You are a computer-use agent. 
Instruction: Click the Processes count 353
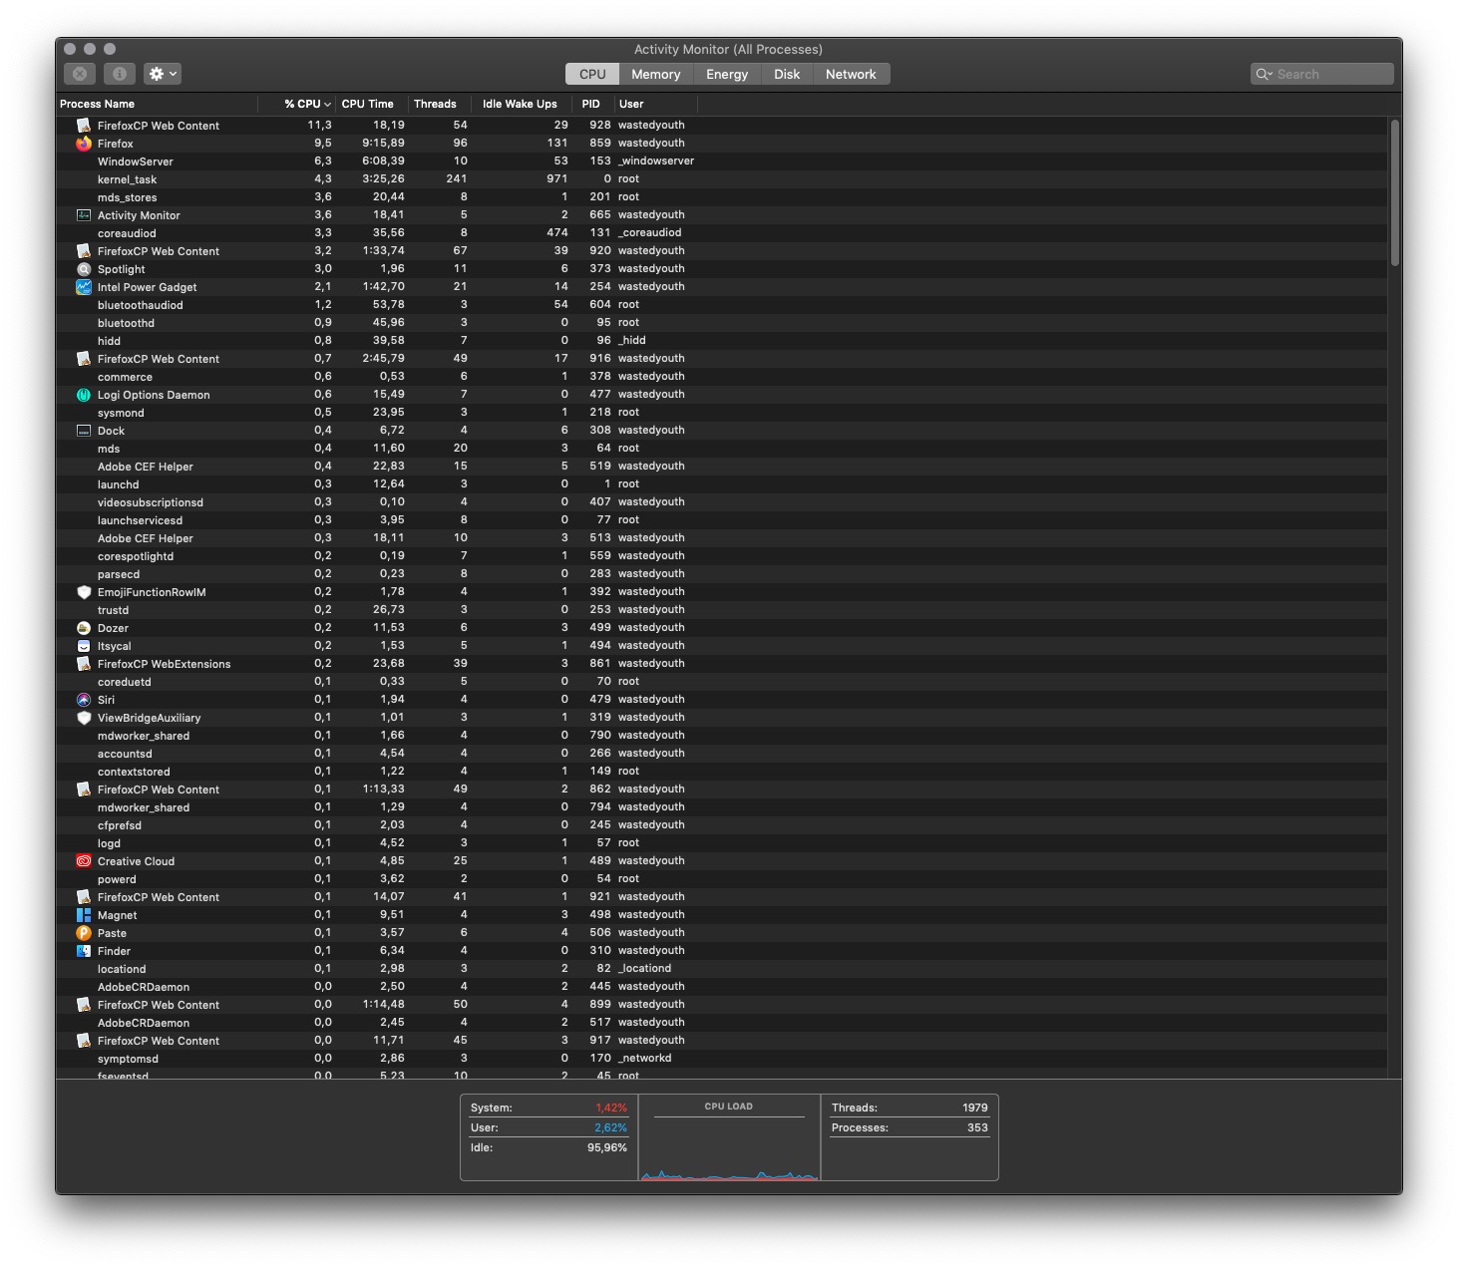[x=977, y=1127]
